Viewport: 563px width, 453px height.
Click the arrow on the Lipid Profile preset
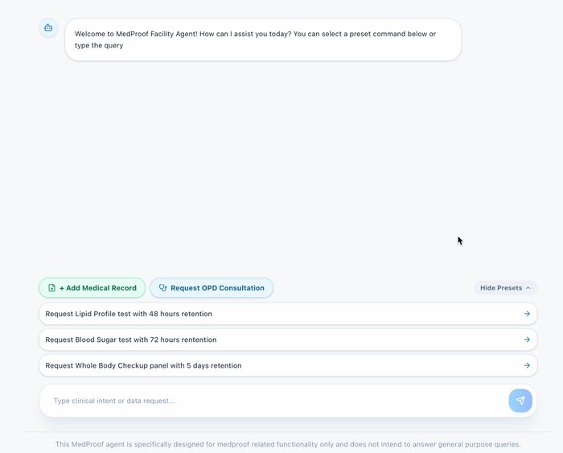[527, 314]
